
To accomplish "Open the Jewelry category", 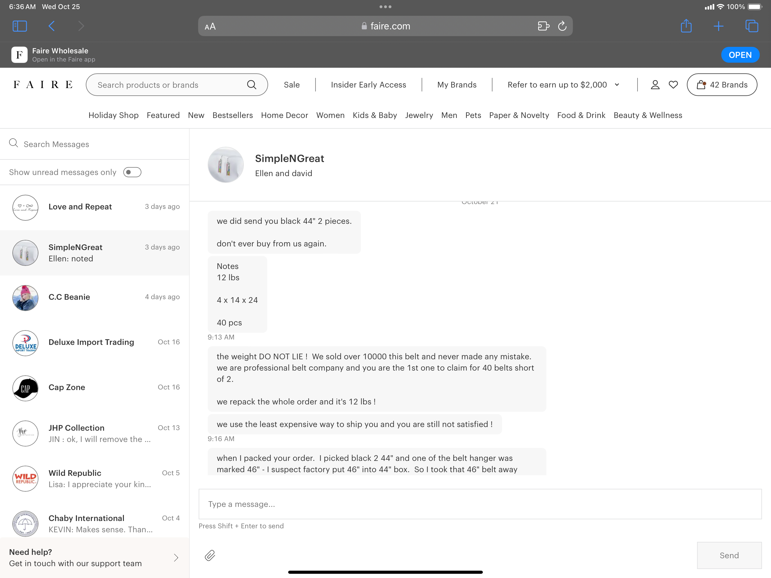I will 419,115.
